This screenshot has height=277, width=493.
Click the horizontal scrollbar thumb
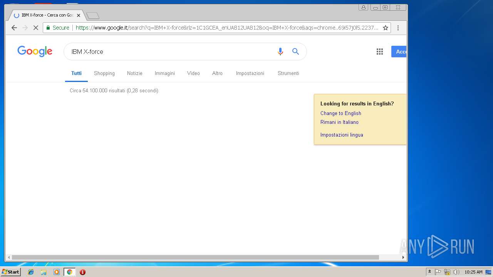(x=195, y=257)
